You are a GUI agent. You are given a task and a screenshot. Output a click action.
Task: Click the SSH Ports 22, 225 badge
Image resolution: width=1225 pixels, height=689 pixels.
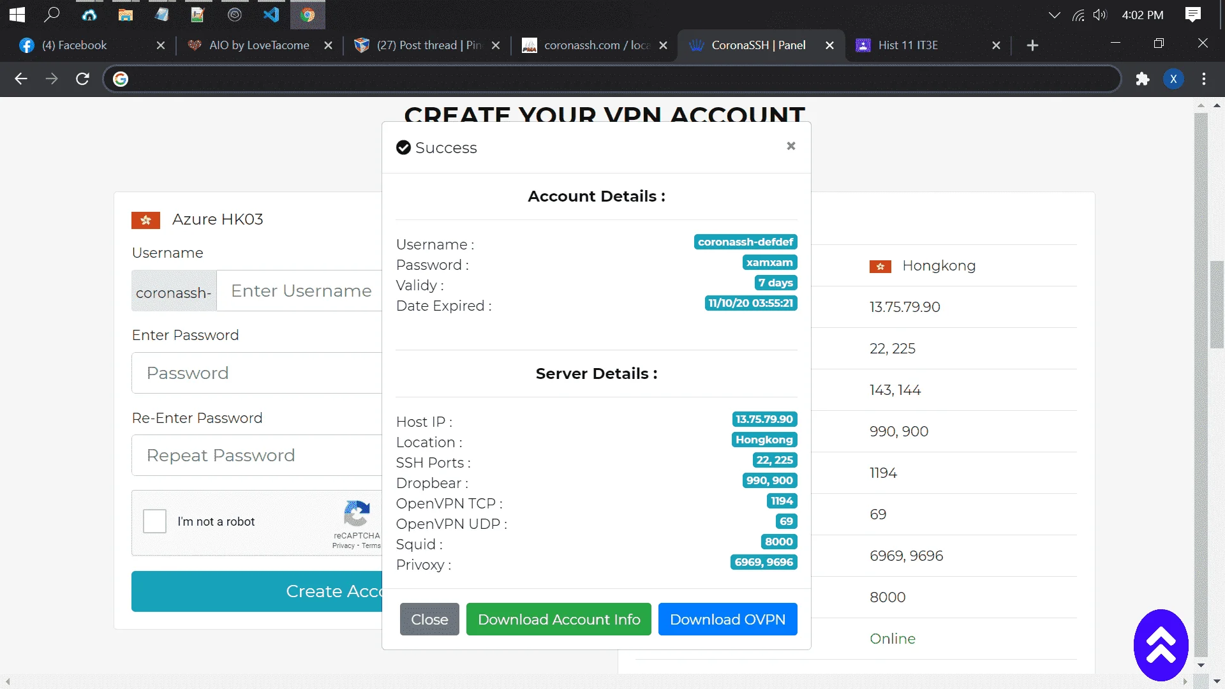tap(775, 461)
